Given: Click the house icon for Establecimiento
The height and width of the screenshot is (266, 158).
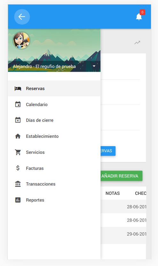Looking at the screenshot, I should tap(18, 136).
